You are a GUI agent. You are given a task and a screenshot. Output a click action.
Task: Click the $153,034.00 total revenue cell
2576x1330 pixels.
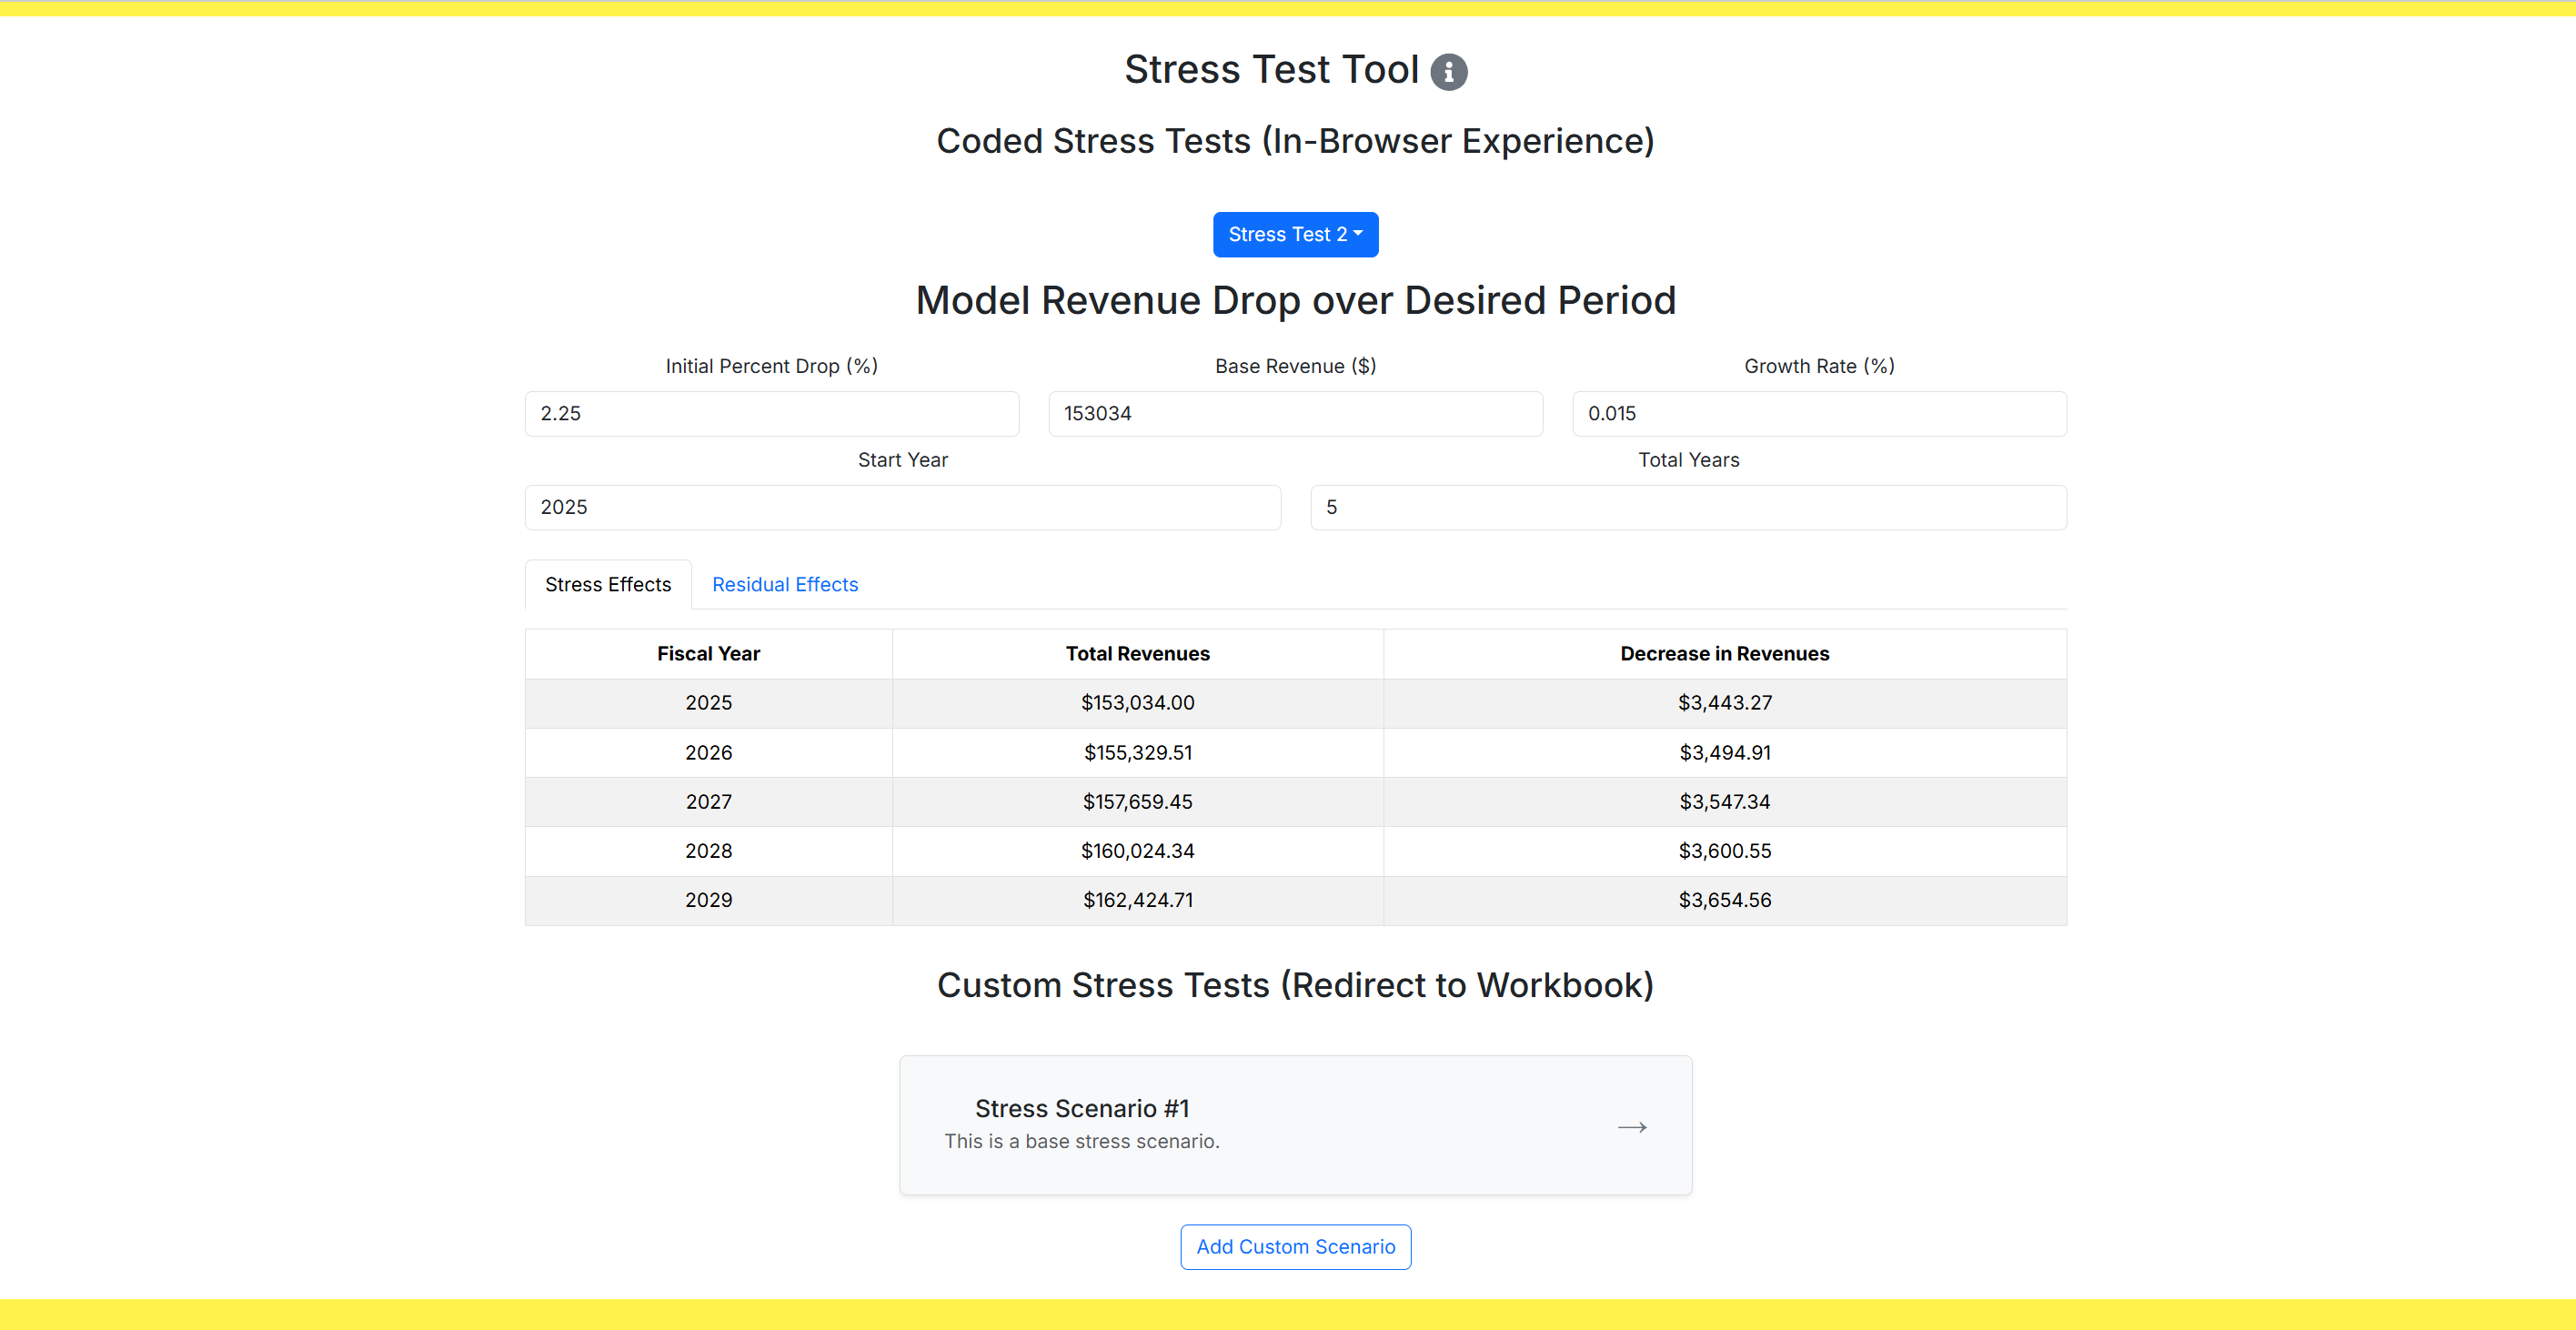click(1137, 703)
